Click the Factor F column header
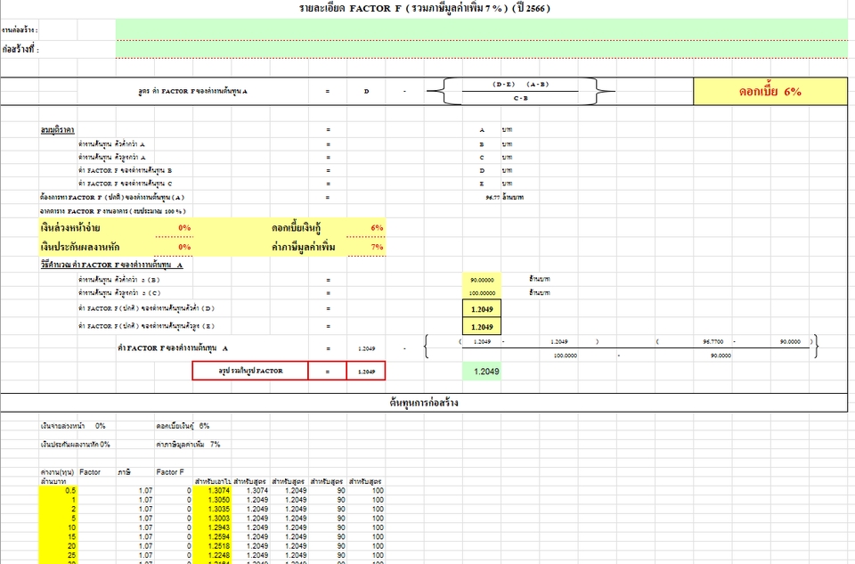This screenshot has height=564, width=855. point(170,470)
